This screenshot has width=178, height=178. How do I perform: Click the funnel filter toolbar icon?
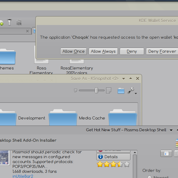pos(9,22)
